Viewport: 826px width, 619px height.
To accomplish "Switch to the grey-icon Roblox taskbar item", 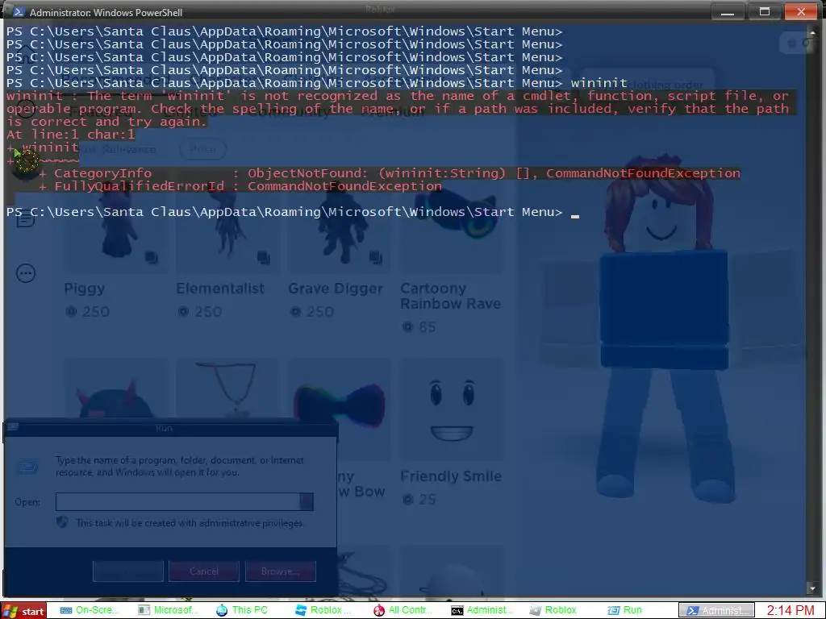I will pos(553,610).
